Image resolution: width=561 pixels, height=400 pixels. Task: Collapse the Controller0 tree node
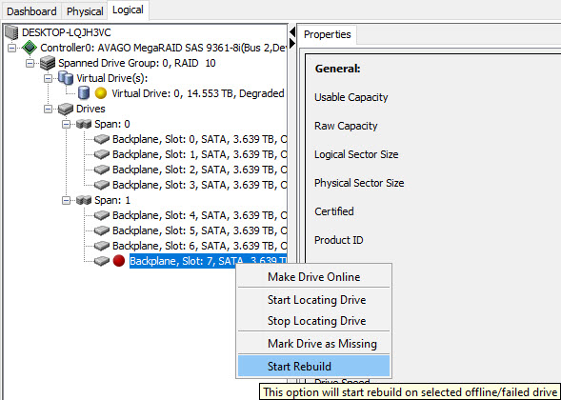(x=11, y=48)
